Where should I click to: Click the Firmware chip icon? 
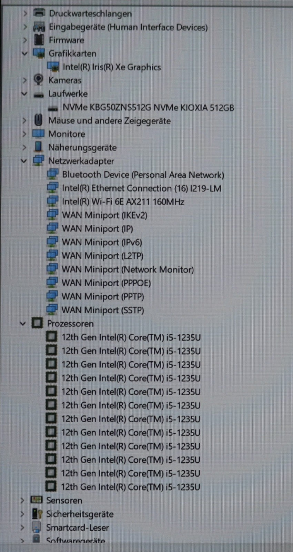39,40
